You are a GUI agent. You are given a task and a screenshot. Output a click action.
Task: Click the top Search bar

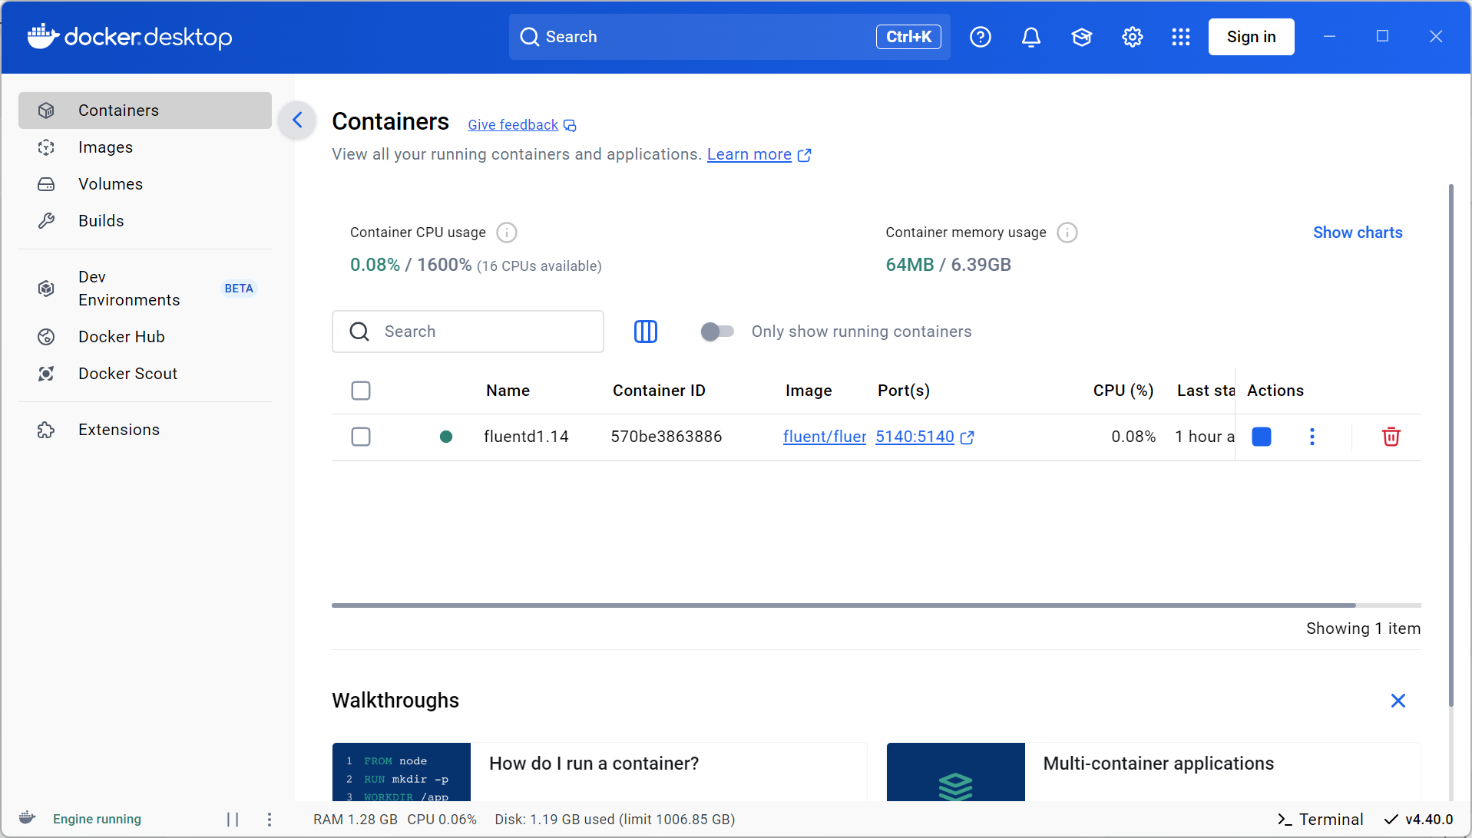click(729, 37)
